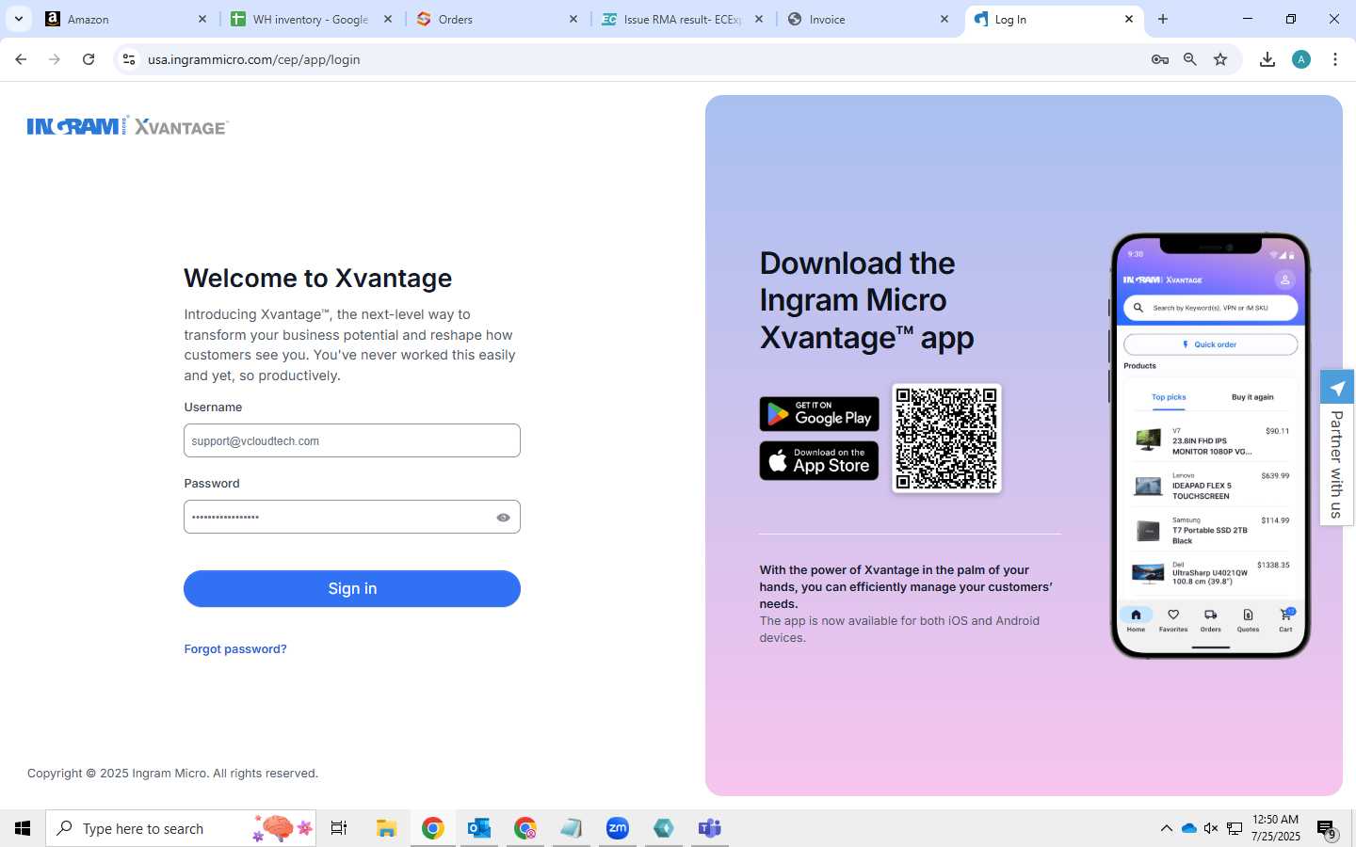Bookmark this page with the star icon
Image resolution: width=1356 pixels, height=847 pixels.
point(1220,59)
